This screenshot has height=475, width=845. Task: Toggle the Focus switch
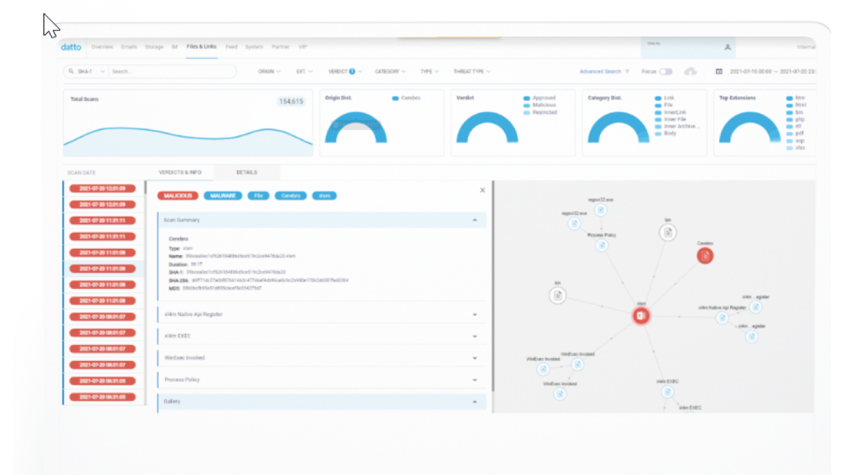click(x=665, y=71)
